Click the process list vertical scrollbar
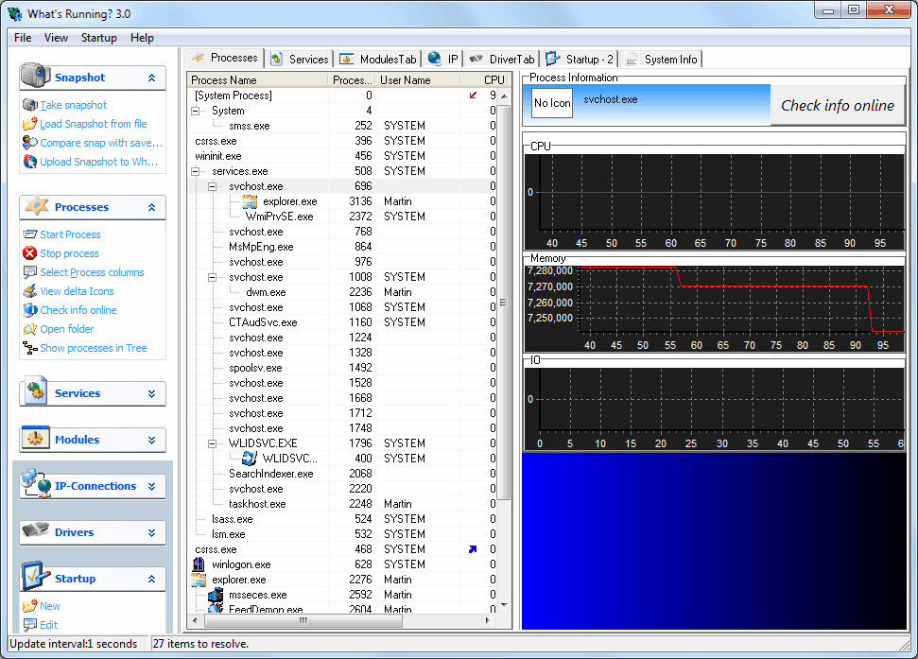918x659 pixels. [x=503, y=303]
